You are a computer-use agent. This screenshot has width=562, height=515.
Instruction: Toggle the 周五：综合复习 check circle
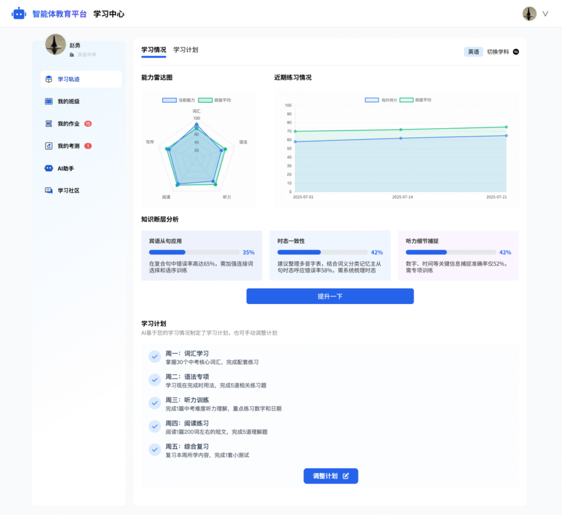click(154, 450)
